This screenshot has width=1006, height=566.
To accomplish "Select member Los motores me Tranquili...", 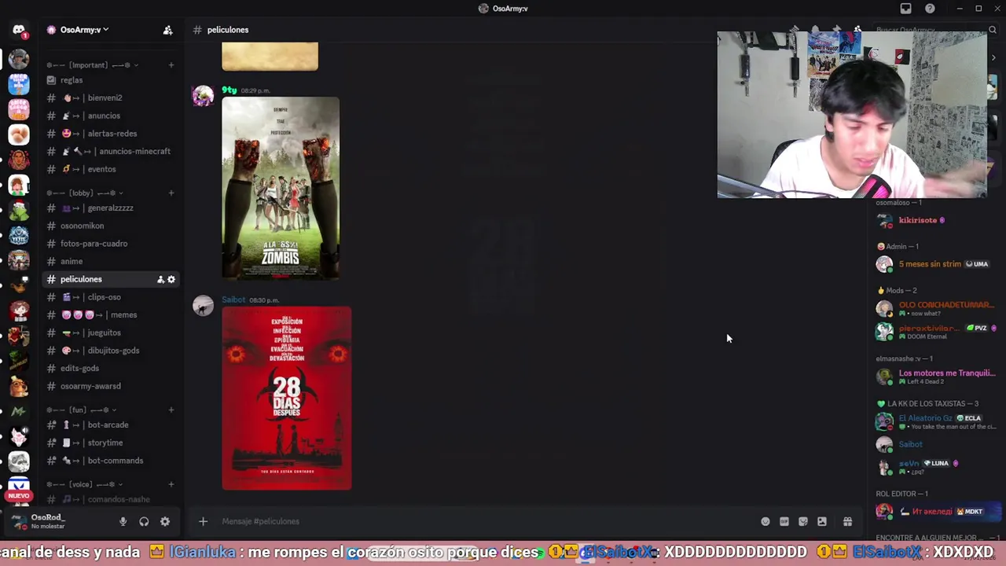I will (x=937, y=377).
